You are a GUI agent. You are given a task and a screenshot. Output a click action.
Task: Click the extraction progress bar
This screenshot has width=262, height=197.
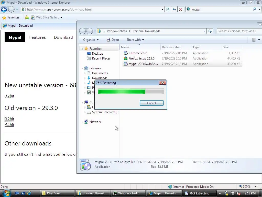pos(131,92)
